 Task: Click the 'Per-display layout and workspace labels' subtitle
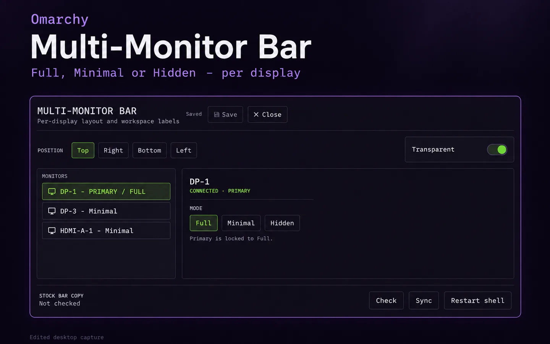click(x=108, y=121)
